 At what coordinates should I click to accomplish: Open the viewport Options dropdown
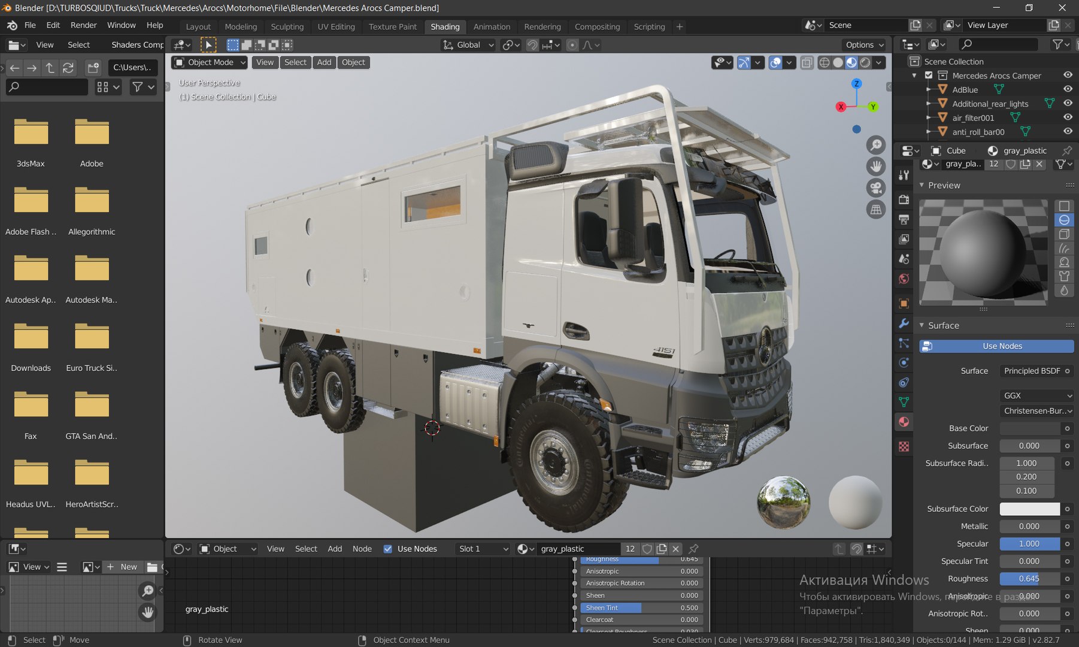click(x=864, y=45)
